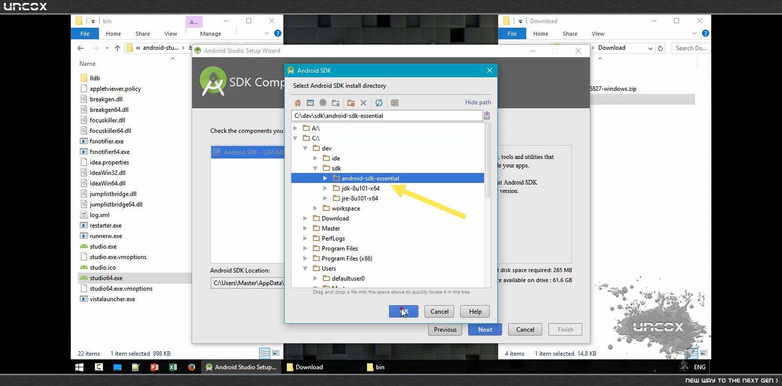Click Cancel in the Setup Wizard
The height and width of the screenshot is (386, 782).
click(525, 329)
